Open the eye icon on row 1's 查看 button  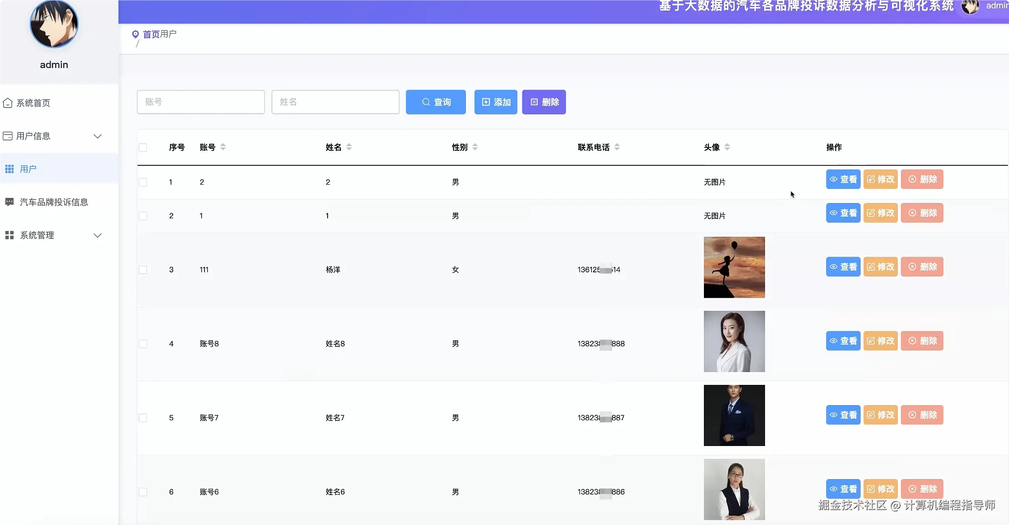point(834,179)
